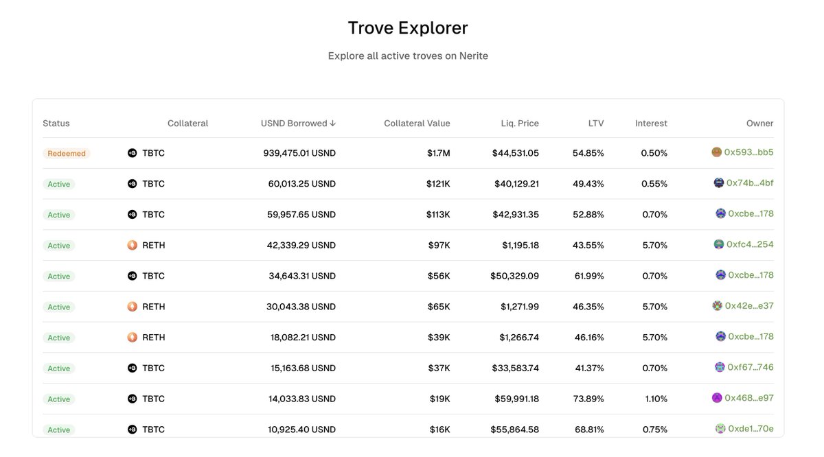Click the avatar beside owner 0xf67…746

pyautogui.click(x=720, y=367)
